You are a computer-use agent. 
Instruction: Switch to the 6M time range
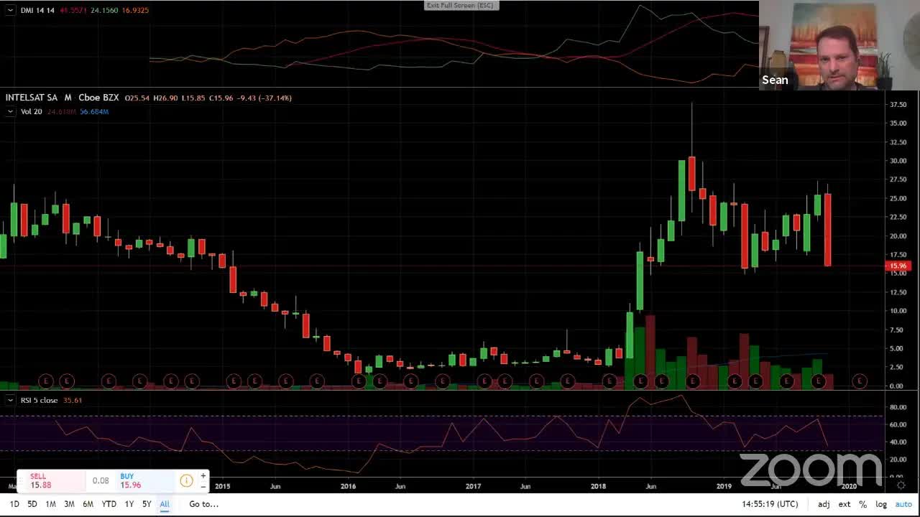88,504
